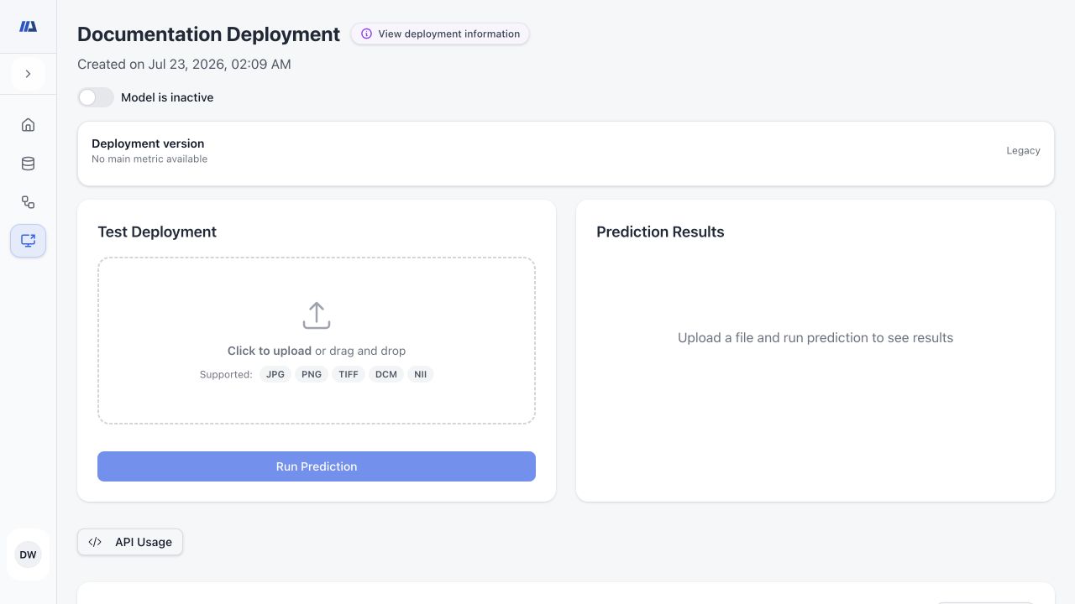
Task: Open DW user avatar menu
Action: 28,555
